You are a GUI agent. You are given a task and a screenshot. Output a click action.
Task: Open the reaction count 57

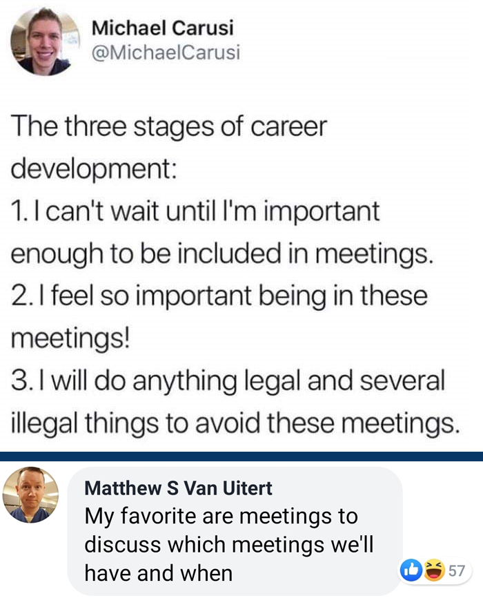pyautogui.click(x=456, y=571)
